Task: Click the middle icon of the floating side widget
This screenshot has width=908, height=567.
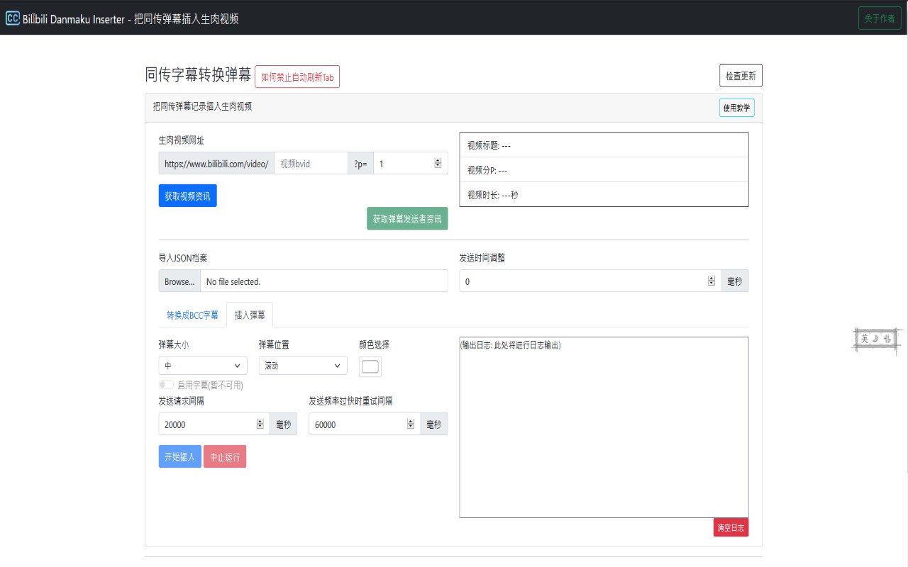Action: pyautogui.click(x=875, y=339)
